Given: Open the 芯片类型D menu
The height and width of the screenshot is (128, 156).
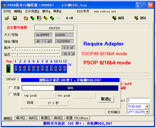Looking at the screenshot, I should [x=32, y=11].
